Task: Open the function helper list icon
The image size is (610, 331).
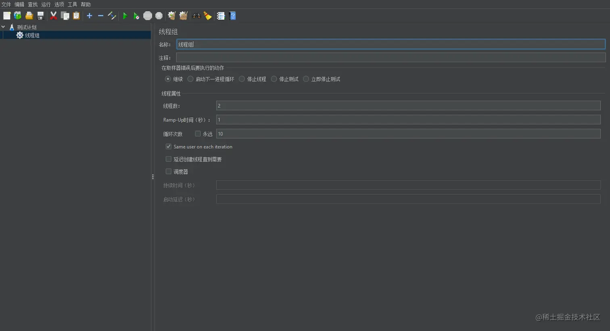Action: point(221,16)
